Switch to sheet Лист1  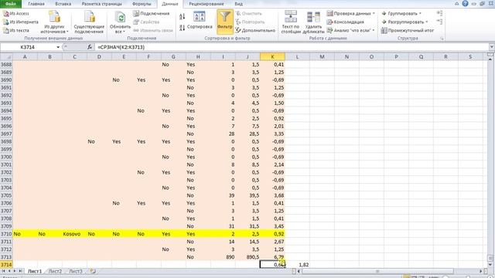tap(34, 271)
